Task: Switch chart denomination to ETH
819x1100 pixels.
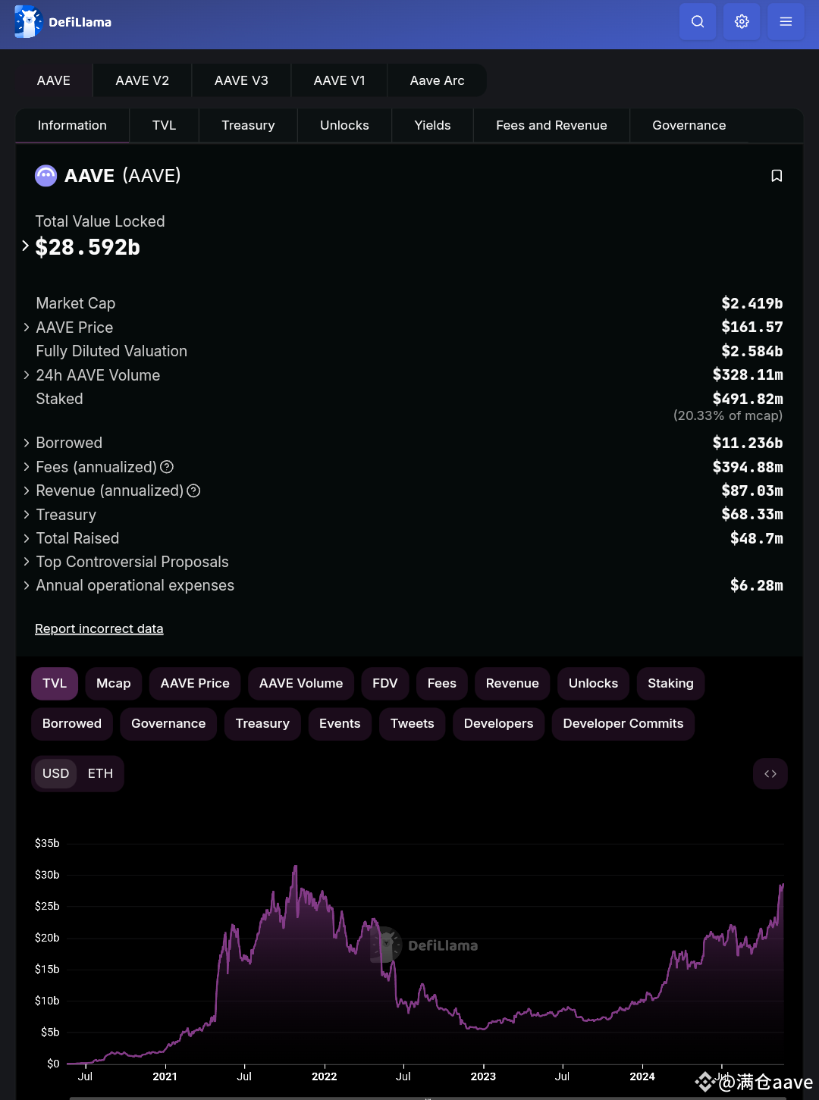Action: point(101,773)
